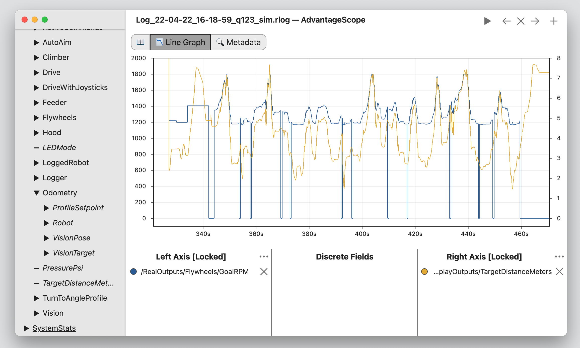
Task: Expand the Drive tree node
Action: point(36,72)
